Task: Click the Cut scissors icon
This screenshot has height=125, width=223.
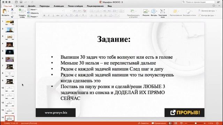Action: coord(12,9)
